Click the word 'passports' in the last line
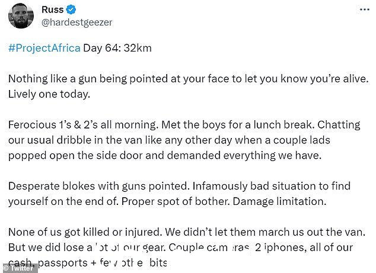376x273 pixels. click(x=63, y=263)
